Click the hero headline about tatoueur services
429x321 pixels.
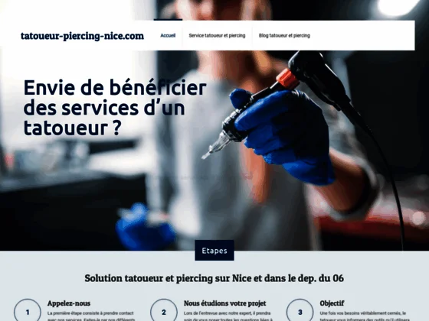115,108
